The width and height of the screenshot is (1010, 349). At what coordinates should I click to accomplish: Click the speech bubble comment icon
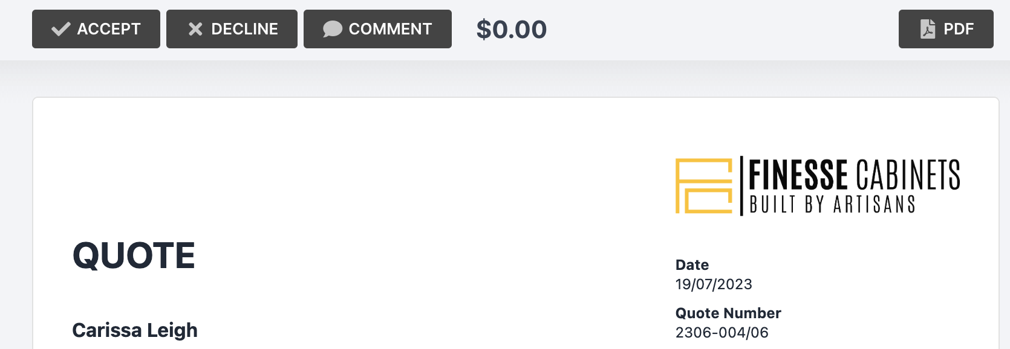tap(332, 29)
